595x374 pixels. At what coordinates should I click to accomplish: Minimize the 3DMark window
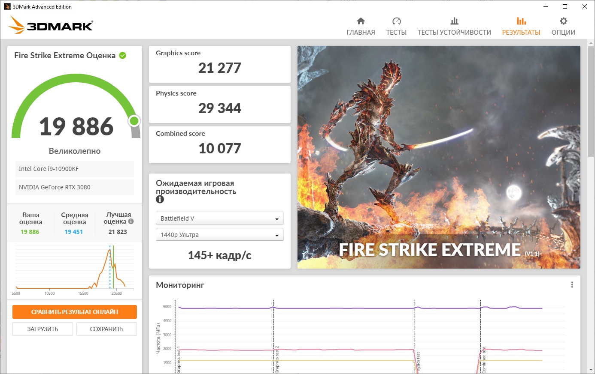click(x=546, y=6)
